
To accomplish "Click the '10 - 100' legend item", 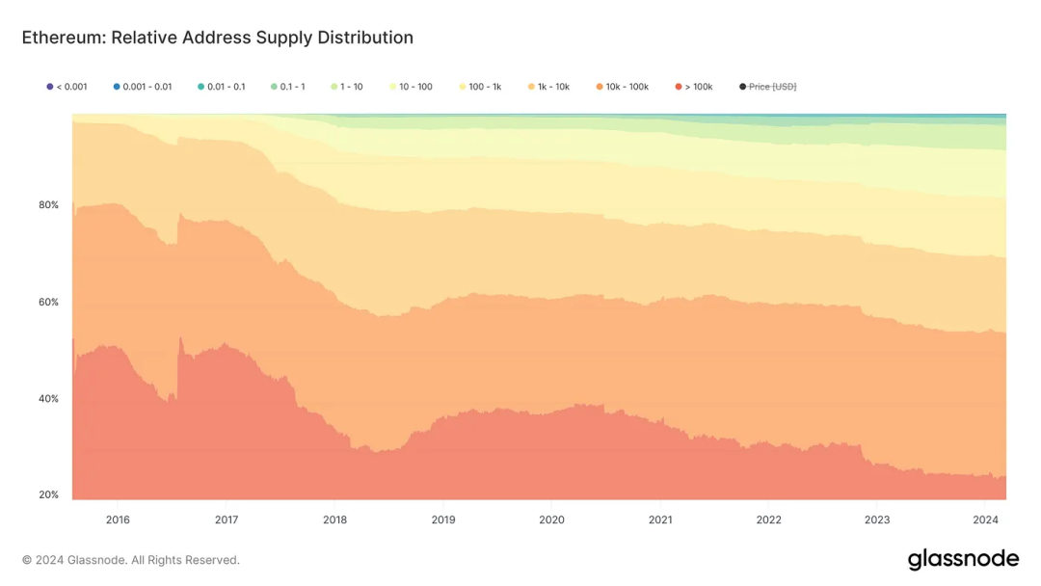I will click(411, 87).
